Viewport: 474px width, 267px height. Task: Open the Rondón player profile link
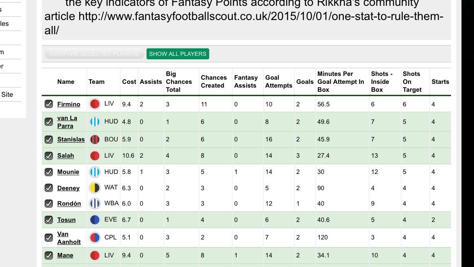[69, 204]
